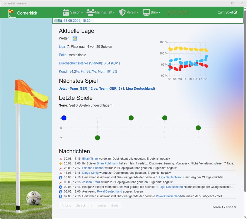
Task: Click the Saison calendar icon
Action: pos(66,12)
